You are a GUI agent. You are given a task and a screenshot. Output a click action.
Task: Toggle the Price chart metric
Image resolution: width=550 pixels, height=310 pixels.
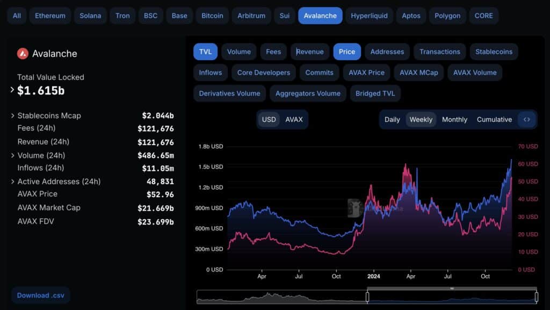click(347, 52)
